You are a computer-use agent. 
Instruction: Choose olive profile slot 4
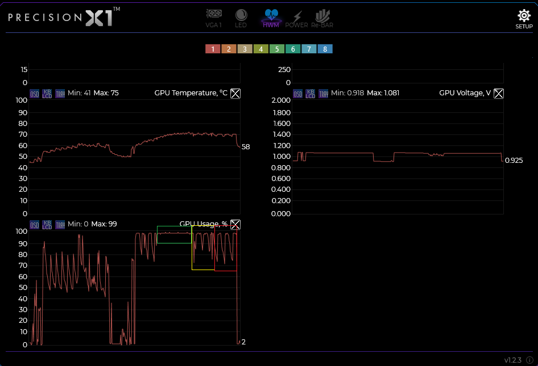tap(261, 49)
